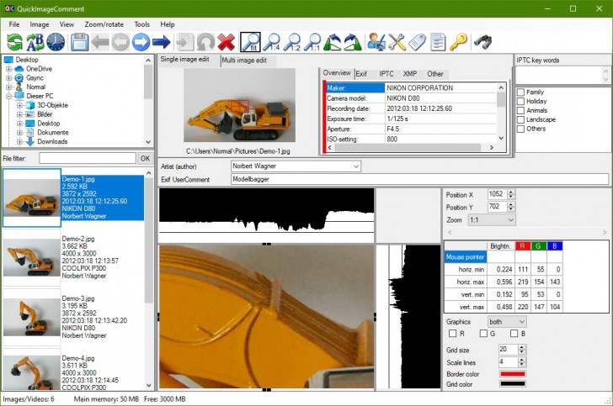Enable the G channel checkbox
The height and width of the screenshot is (406, 613).
(x=483, y=334)
